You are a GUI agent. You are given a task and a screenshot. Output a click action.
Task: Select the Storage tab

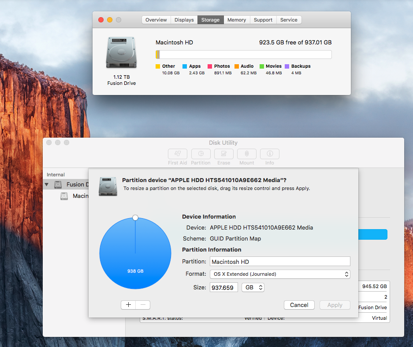[210, 20]
